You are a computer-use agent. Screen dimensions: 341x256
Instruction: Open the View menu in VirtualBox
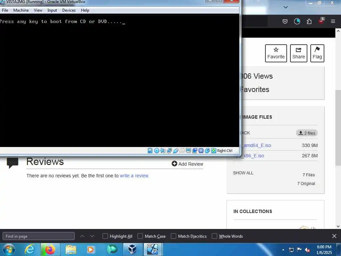click(x=38, y=10)
